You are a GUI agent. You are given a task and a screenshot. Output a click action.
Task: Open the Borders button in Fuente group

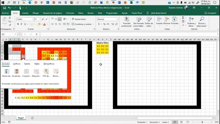tap(32, 24)
